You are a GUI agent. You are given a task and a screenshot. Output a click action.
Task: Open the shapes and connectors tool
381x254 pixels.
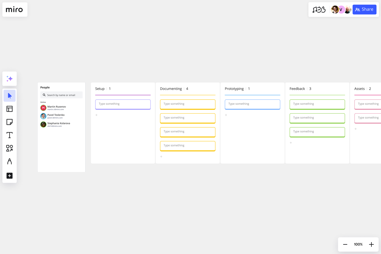pos(10,148)
